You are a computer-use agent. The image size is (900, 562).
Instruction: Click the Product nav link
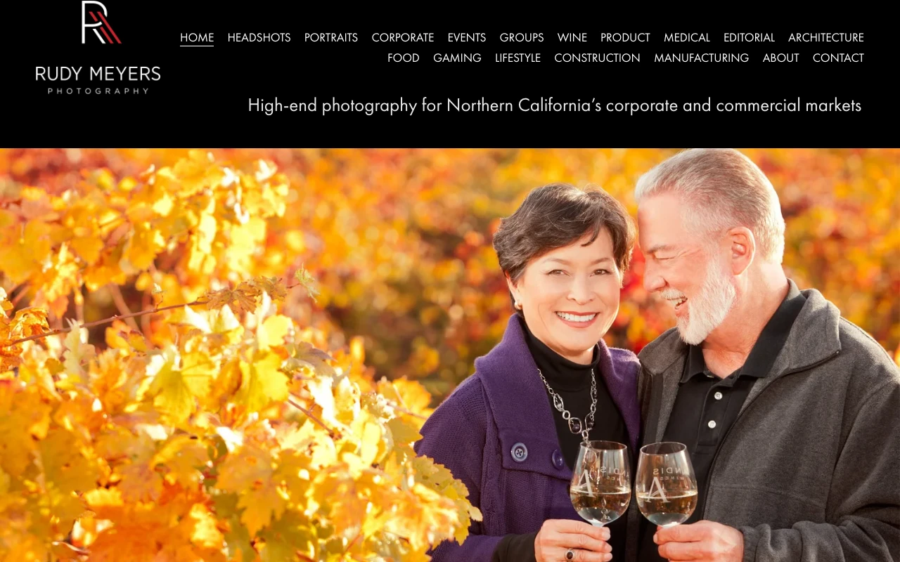pos(625,37)
